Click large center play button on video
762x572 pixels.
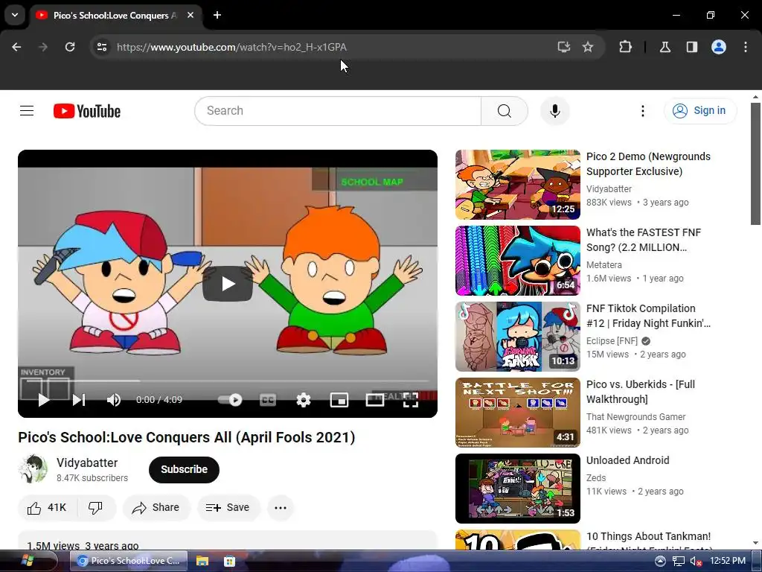tap(228, 284)
